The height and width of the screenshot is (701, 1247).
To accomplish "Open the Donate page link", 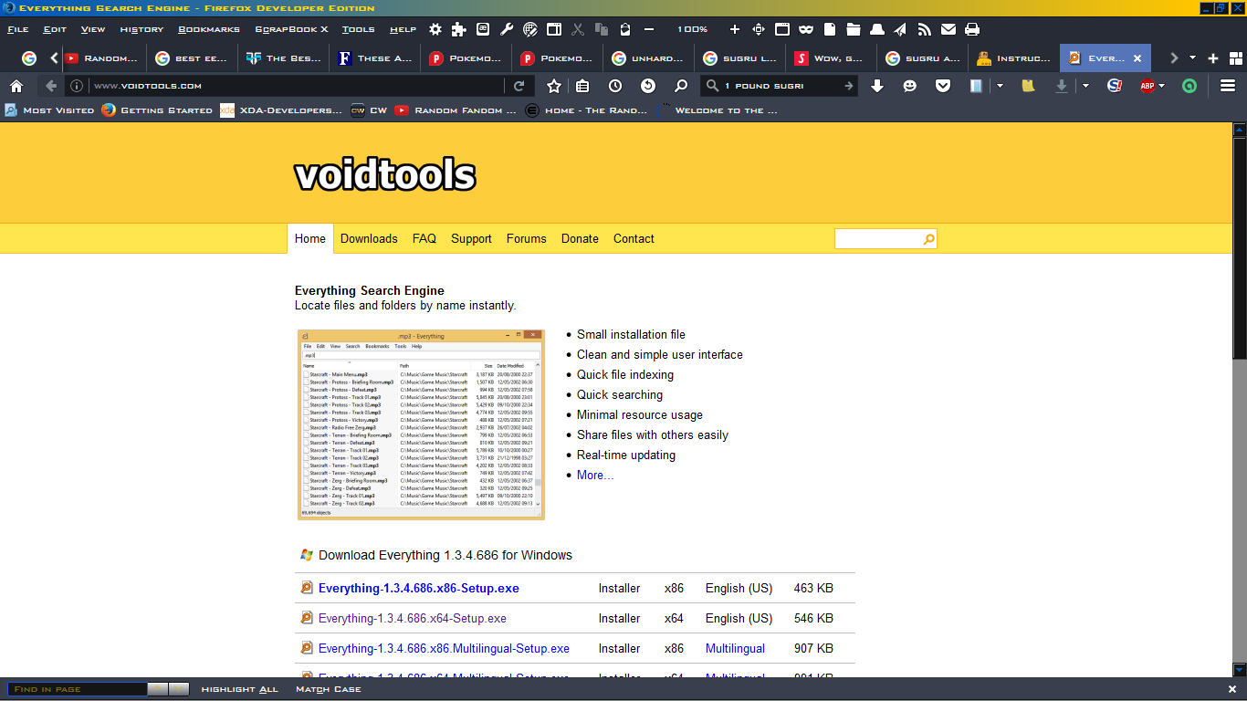I will tap(580, 239).
